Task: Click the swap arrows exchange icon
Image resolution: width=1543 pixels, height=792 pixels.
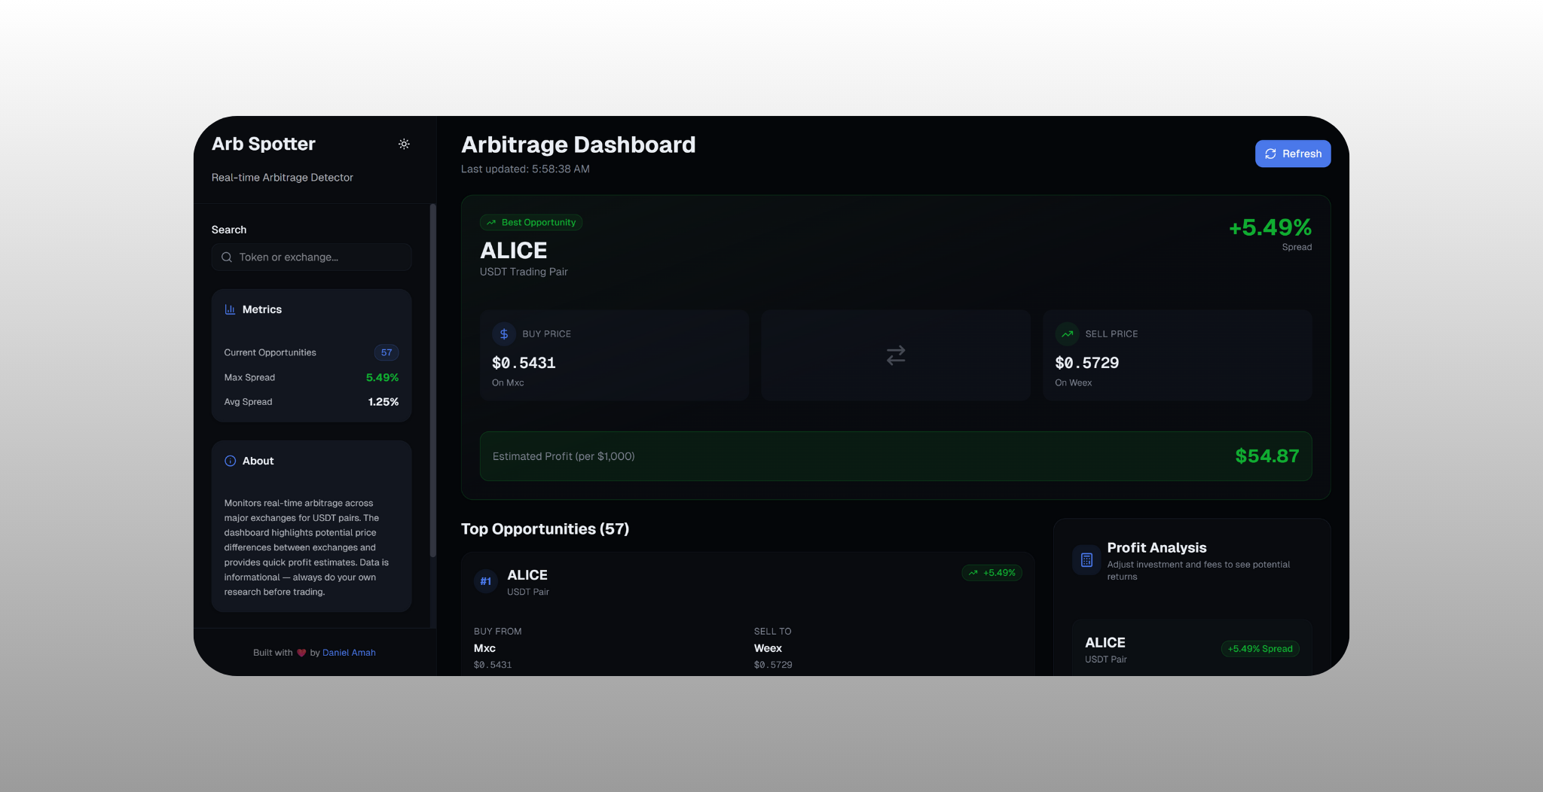Action: click(x=895, y=355)
